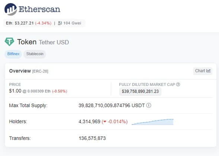Select the Bitfinex tag

[x=13, y=54]
